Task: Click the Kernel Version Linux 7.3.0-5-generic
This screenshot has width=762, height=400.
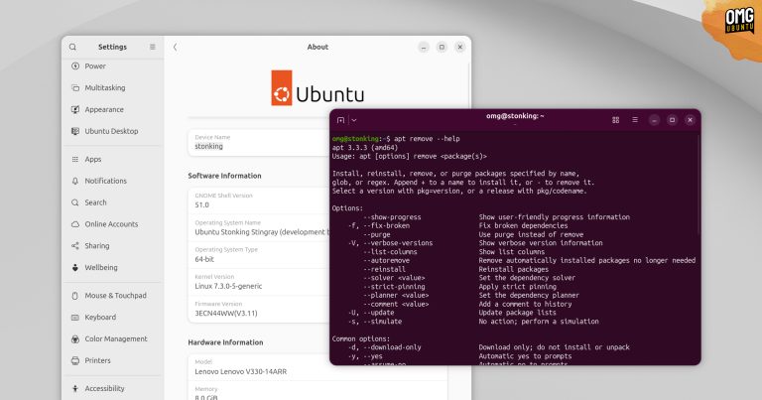Action: tap(228, 286)
